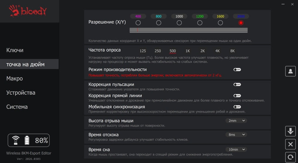Click the circular refresh reset icon
This screenshot has height=163, width=298.
(x=290, y=157)
